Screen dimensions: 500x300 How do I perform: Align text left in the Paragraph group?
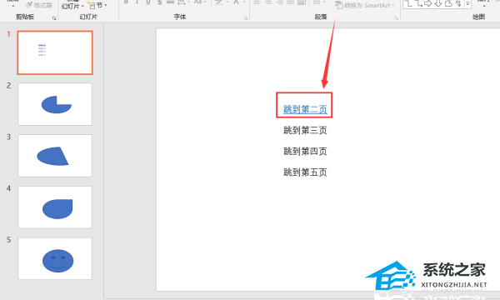coord(257,2)
